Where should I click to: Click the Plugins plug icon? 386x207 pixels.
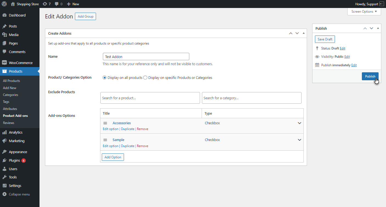[4, 160]
